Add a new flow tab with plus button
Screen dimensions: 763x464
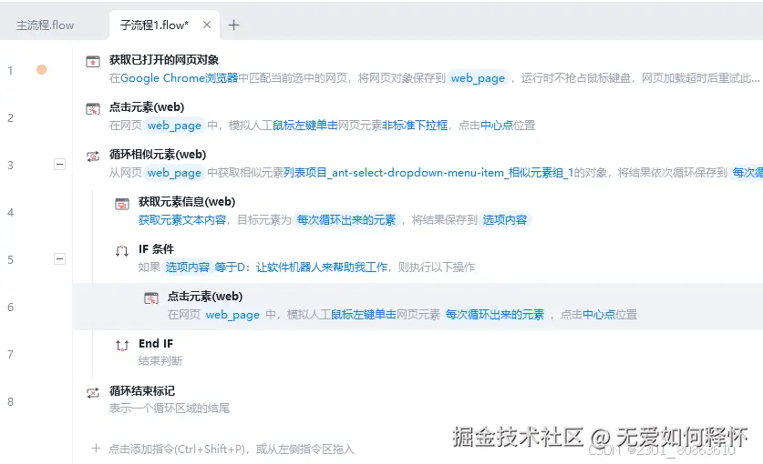pyautogui.click(x=234, y=25)
